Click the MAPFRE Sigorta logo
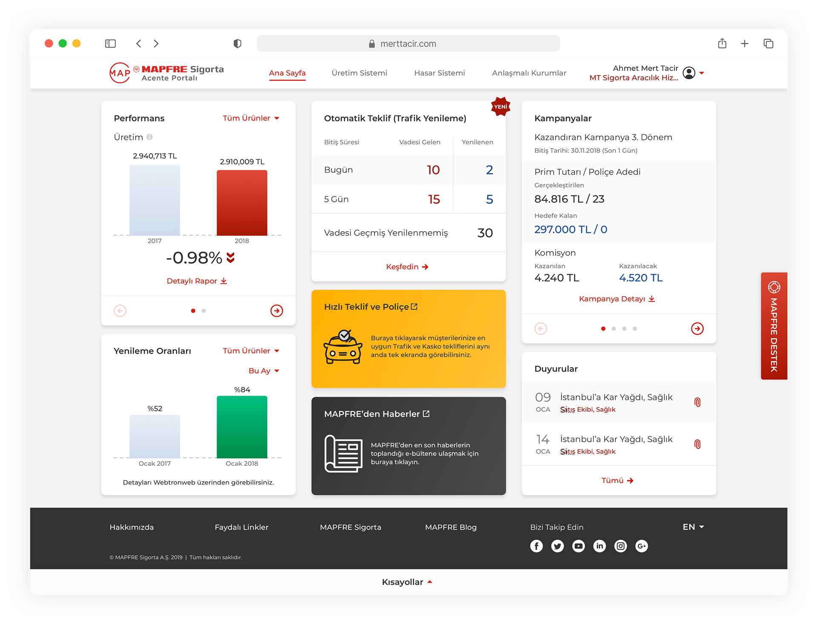The width and height of the screenshot is (817, 624). pos(167,73)
